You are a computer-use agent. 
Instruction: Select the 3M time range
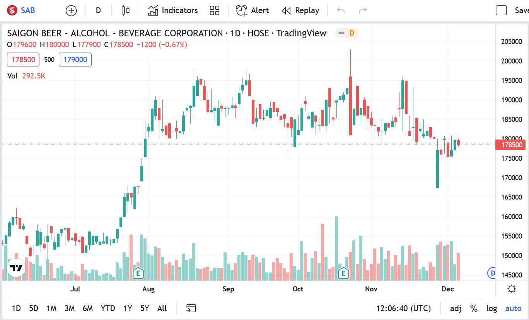tap(70, 308)
